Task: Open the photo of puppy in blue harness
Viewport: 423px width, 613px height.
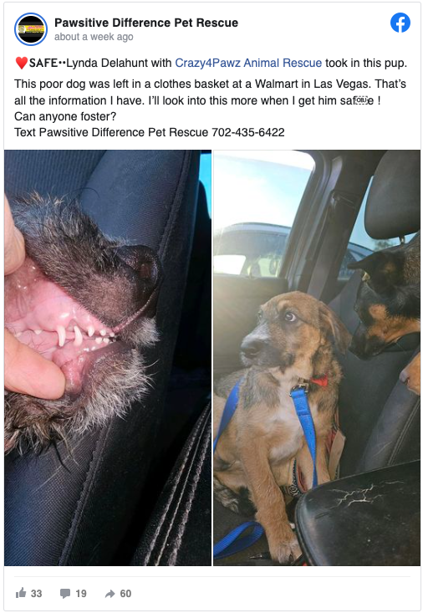Action: coord(317,358)
